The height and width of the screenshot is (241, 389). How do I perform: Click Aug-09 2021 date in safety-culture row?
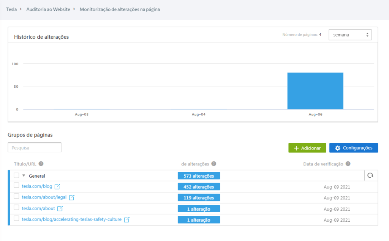coord(337,220)
